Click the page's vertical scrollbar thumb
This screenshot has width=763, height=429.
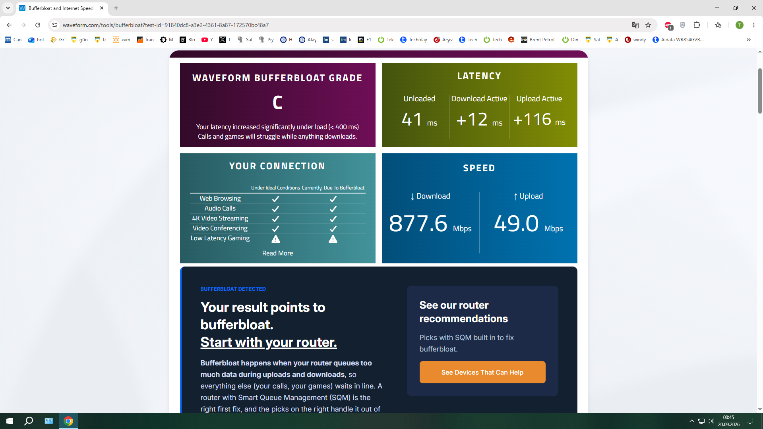pos(760,91)
